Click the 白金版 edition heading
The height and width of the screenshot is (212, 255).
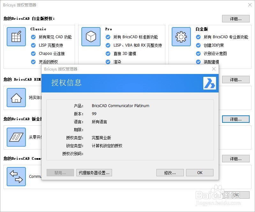202,29
